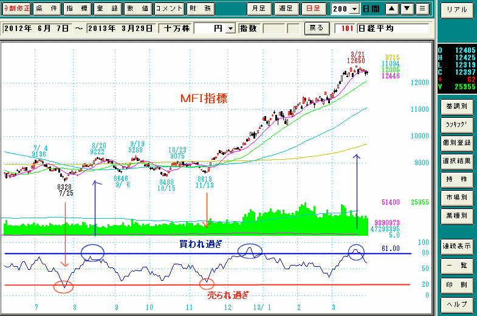The image size is (477, 316).
Task: Open the コメント menu button
Action: 169,9
